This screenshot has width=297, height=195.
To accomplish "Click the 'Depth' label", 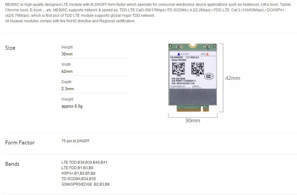I will tap(66, 82).
